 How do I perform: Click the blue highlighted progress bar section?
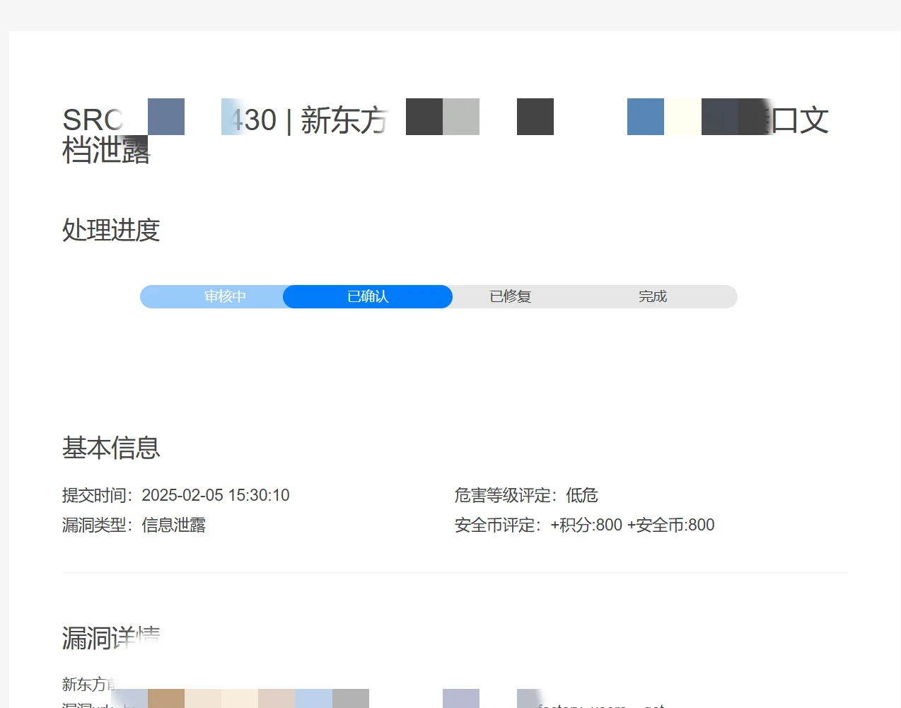coord(367,296)
